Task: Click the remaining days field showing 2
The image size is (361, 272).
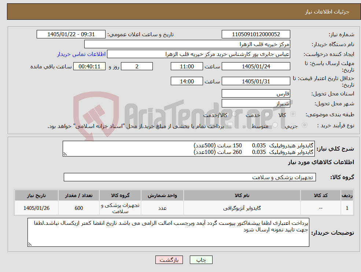Action: [137, 67]
